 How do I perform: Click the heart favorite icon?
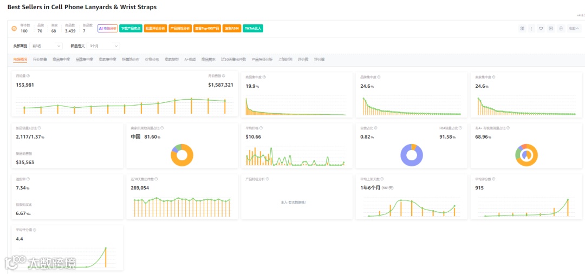[x=541, y=28]
